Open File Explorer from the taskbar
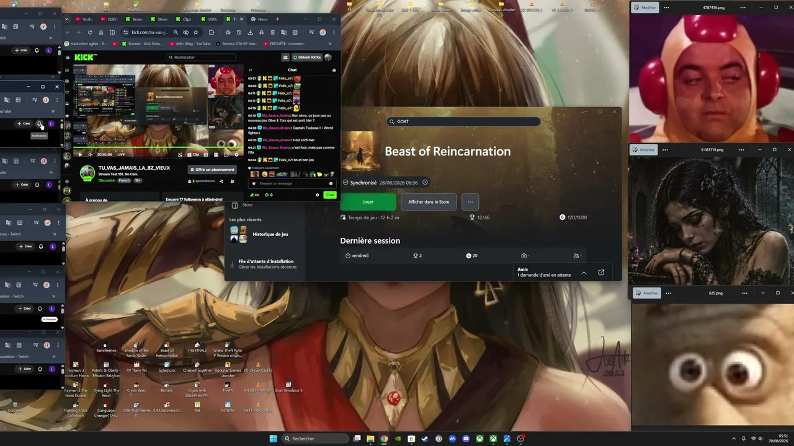 (370, 439)
